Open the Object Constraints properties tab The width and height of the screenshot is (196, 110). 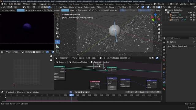click(164, 82)
